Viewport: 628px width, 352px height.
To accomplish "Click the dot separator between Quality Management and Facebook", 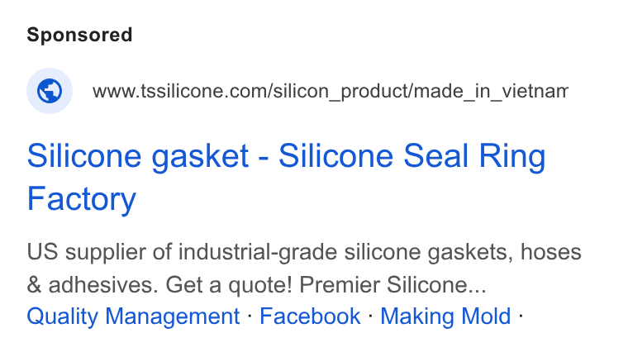I will (250, 316).
